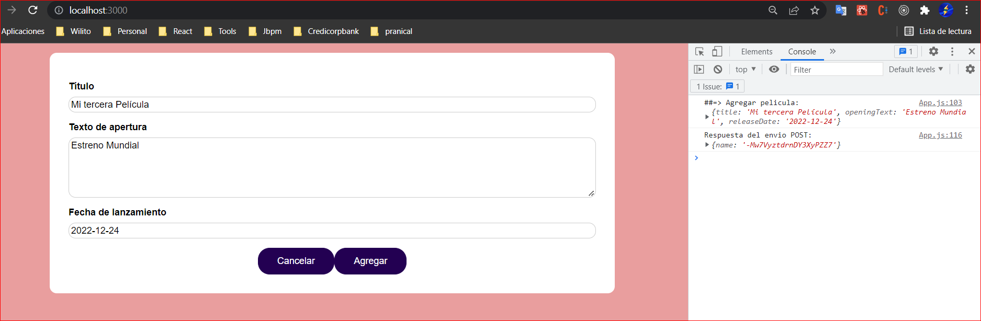Open the profile avatar button
This screenshot has height=321, width=981.
pyautogui.click(x=946, y=10)
